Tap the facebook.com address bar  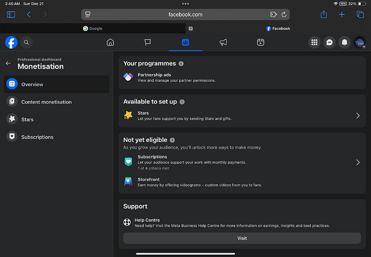click(185, 14)
